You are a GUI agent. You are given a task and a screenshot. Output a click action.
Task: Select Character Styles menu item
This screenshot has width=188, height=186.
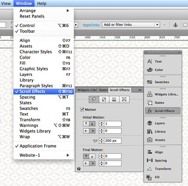tap(44, 52)
